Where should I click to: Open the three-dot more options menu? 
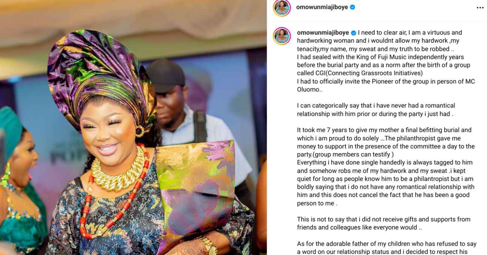[480, 7]
